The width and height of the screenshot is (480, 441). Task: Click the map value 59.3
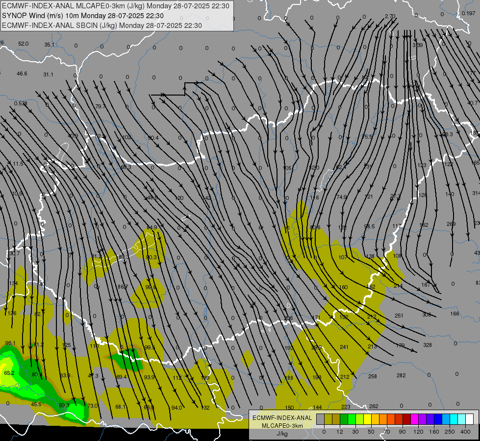point(64,405)
